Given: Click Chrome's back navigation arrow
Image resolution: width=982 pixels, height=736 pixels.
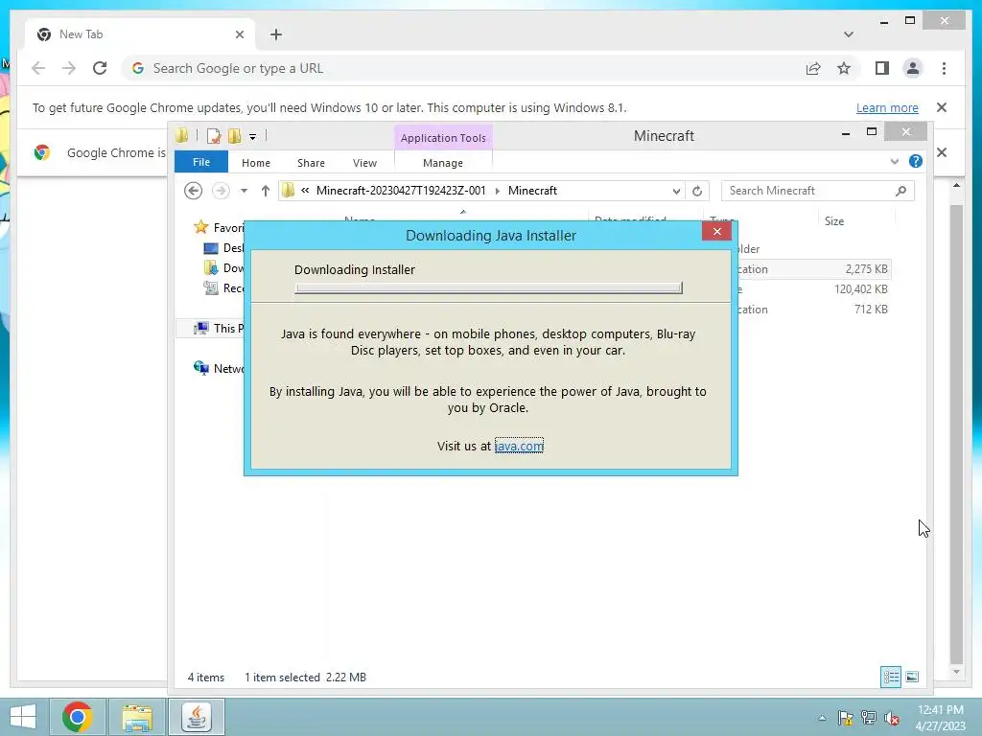Looking at the screenshot, I should [x=38, y=68].
